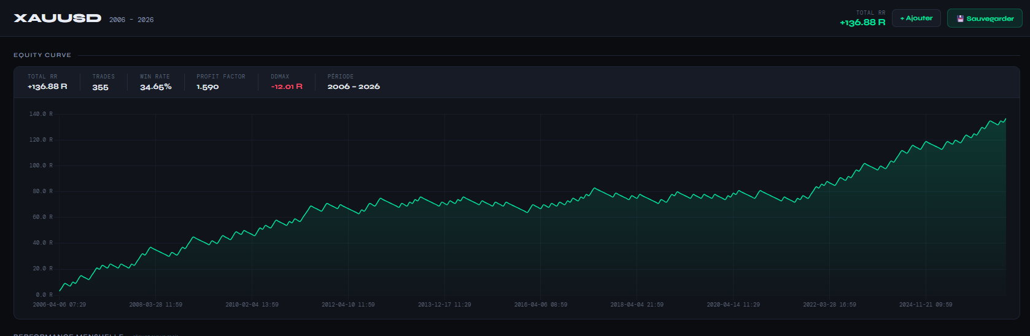Click the Ajouter button
This screenshot has width=1030, height=336.
coord(916,18)
